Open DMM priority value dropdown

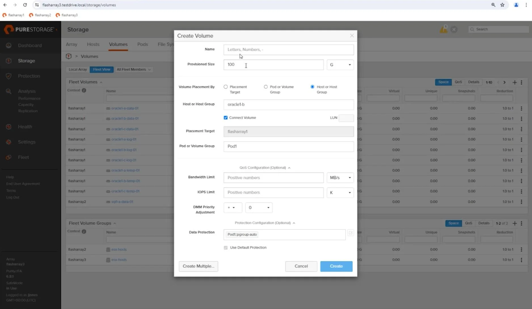259,208
